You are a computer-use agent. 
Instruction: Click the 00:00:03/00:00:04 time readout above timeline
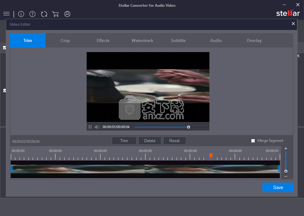point(26,142)
